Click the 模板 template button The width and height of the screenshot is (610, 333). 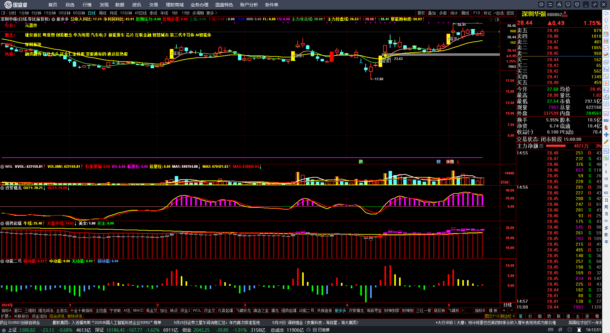coord(493,310)
